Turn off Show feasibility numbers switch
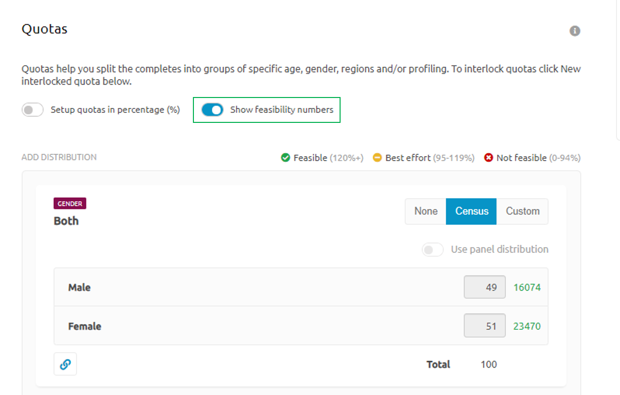The height and width of the screenshot is (395, 620). click(x=212, y=110)
